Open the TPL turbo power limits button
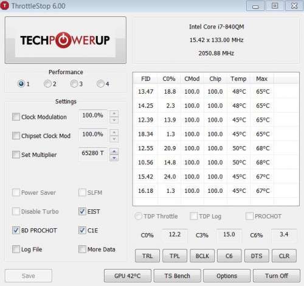The height and width of the screenshot is (286, 304). pos(174,256)
